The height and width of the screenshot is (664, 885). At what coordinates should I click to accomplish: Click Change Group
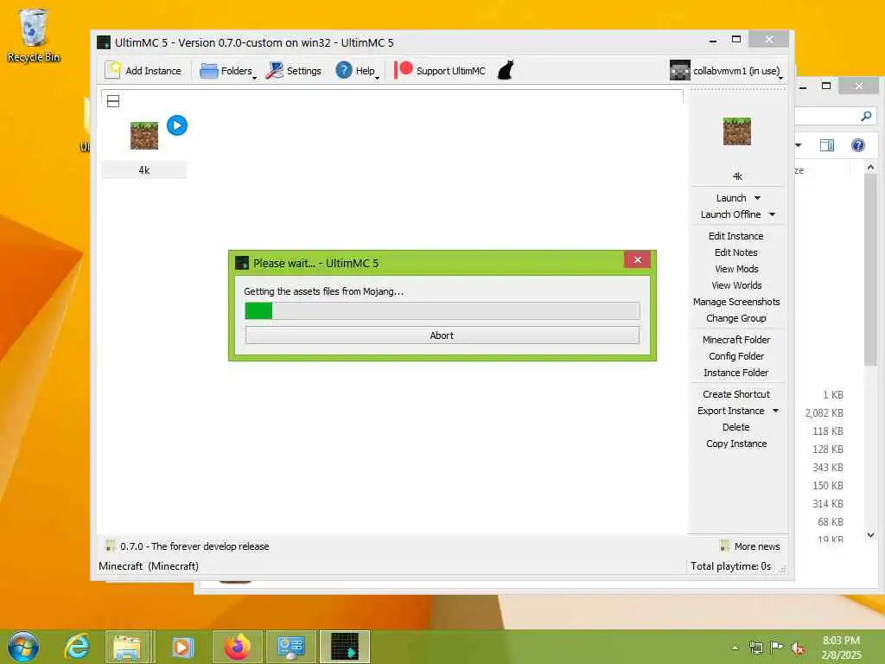[x=736, y=318]
